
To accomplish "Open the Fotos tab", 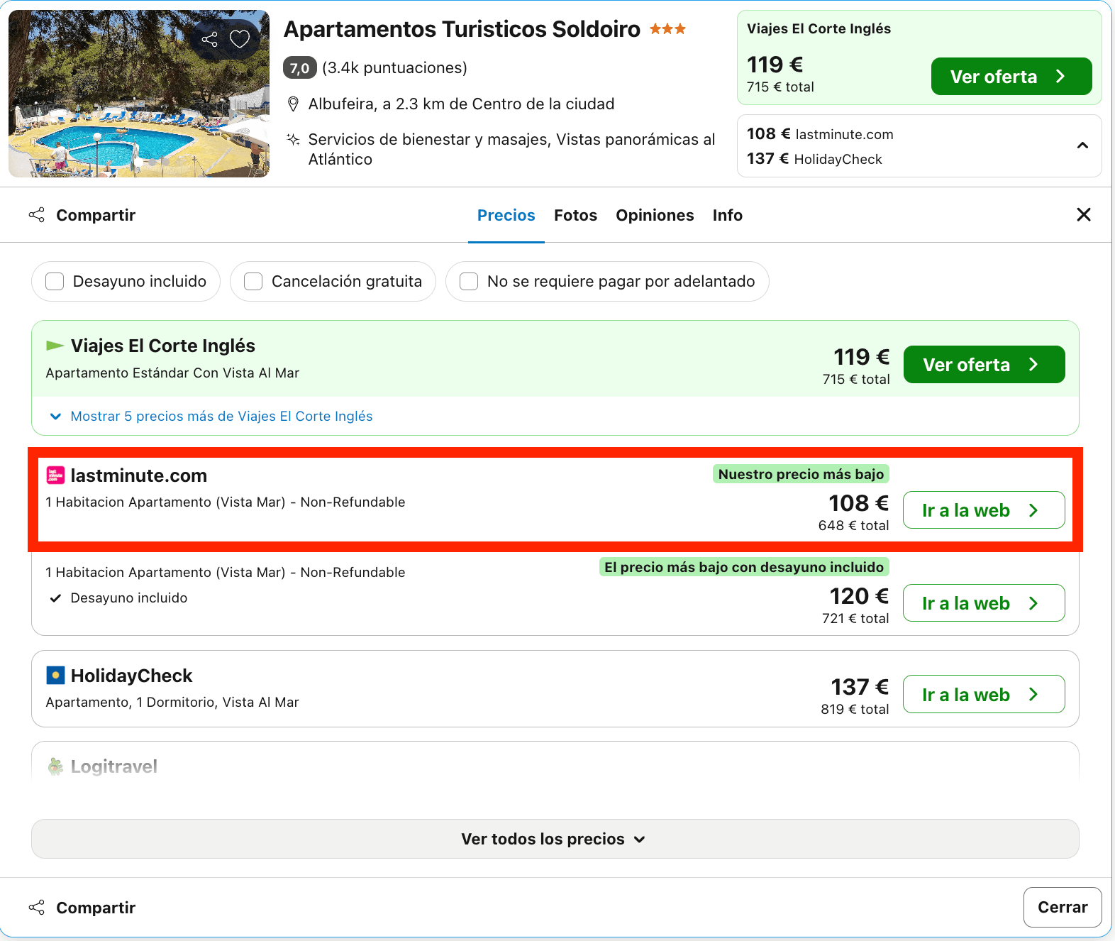I will point(575,215).
